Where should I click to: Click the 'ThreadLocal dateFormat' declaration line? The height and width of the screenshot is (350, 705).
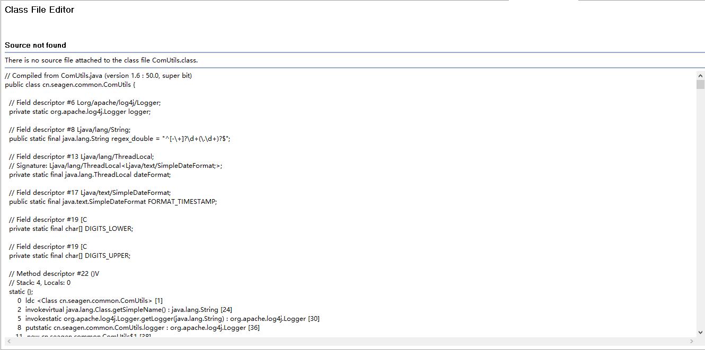(90, 175)
